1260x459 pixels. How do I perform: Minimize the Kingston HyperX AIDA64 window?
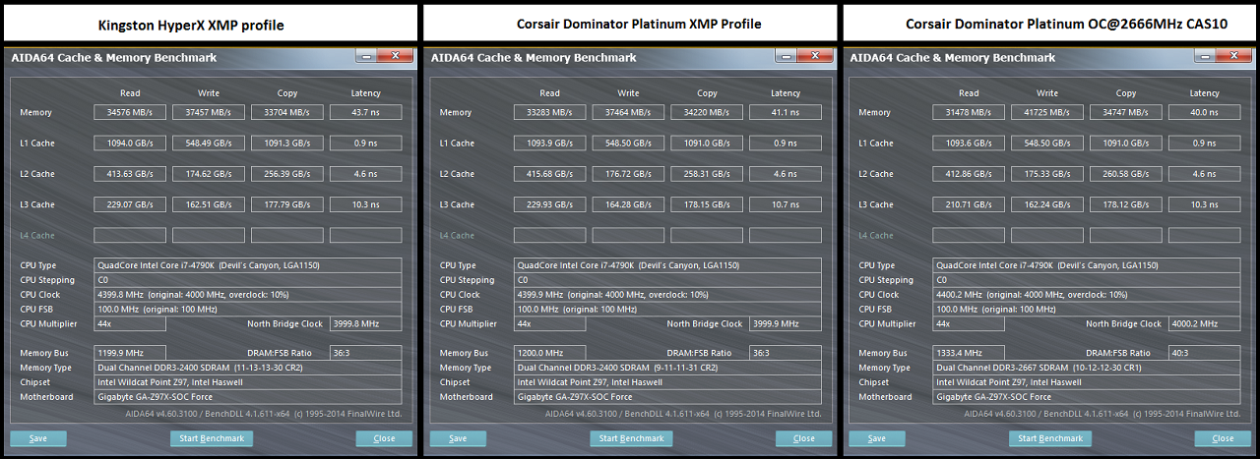click(x=367, y=55)
